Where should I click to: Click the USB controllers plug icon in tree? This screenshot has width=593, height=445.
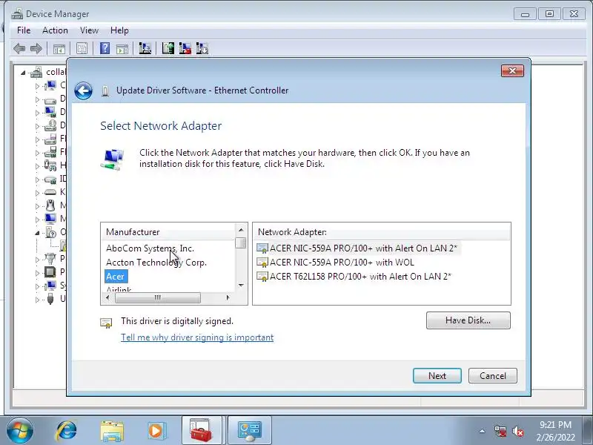pyautogui.click(x=50, y=299)
